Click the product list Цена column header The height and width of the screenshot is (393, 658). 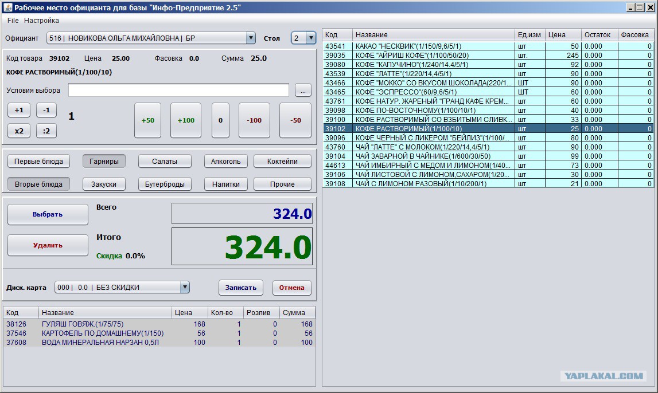(x=563, y=35)
